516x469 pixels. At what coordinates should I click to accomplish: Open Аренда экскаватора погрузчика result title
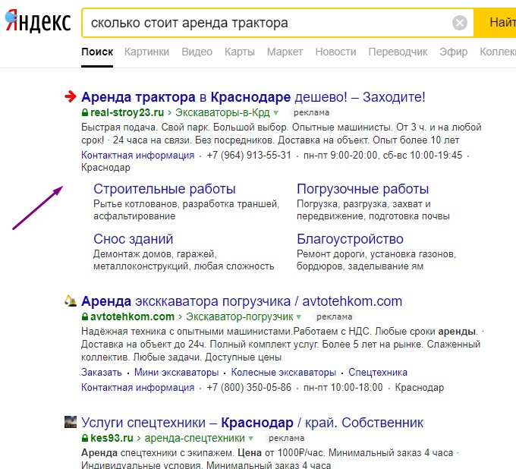242,301
